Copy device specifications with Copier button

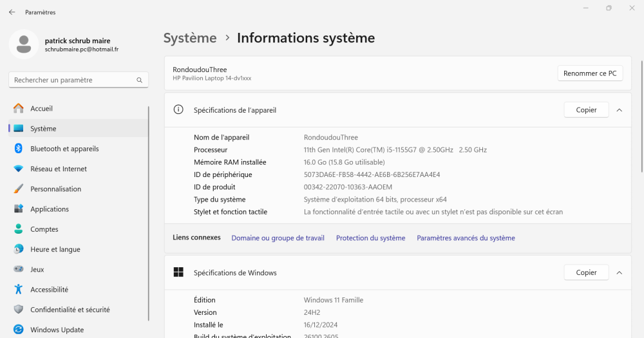pyautogui.click(x=586, y=110)
